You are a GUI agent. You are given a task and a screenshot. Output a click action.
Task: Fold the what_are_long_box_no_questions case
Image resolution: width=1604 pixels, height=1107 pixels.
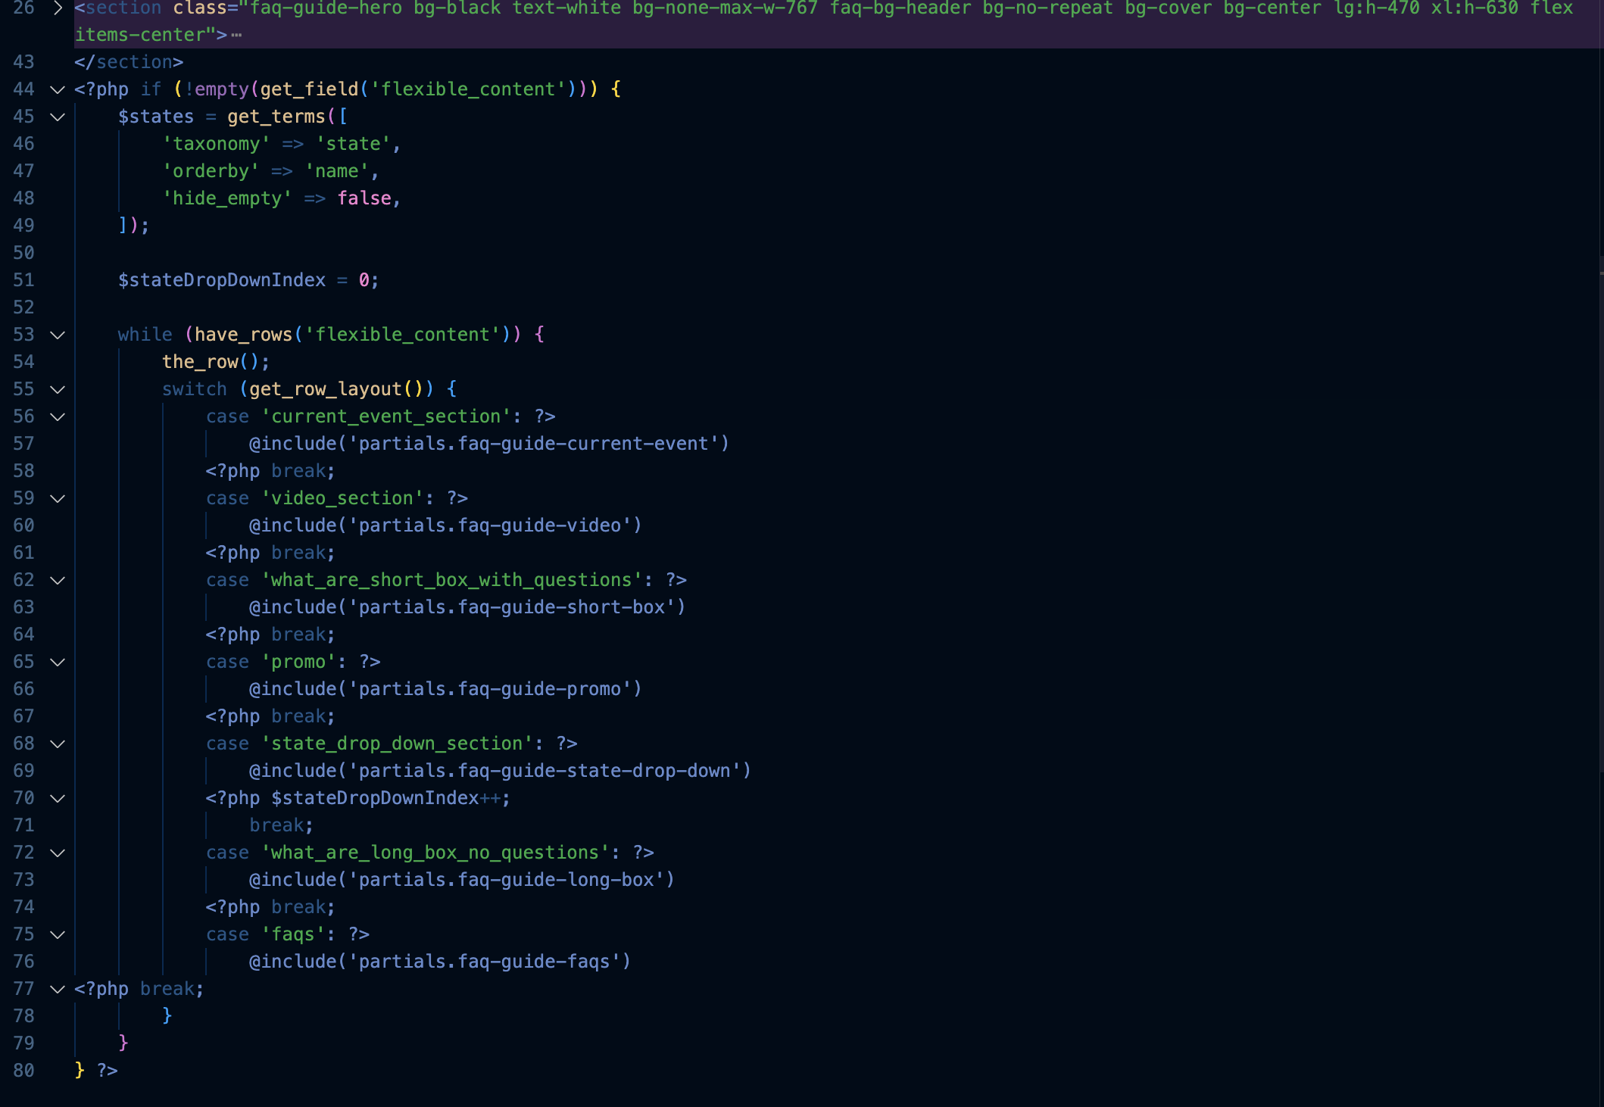point(58,853)
